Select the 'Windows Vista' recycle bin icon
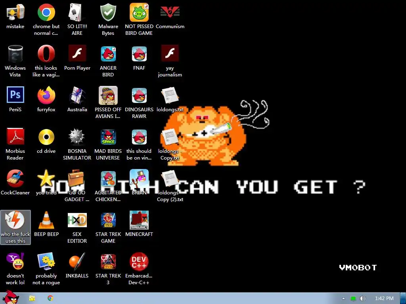This screenshot has height=304, width=406. (15, 54)
